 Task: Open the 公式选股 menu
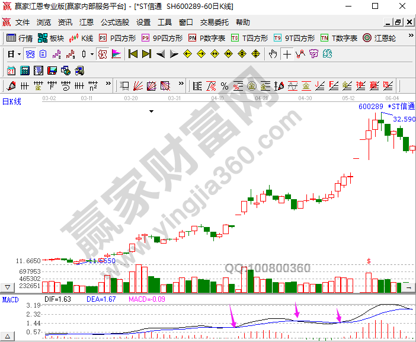(x=114, y=22)
